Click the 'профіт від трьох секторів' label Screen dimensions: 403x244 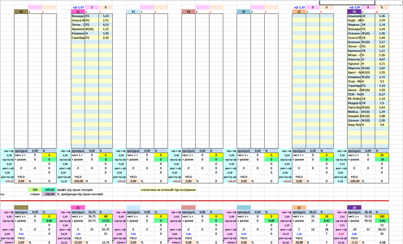pyautogui.click(x=75, y=190)
